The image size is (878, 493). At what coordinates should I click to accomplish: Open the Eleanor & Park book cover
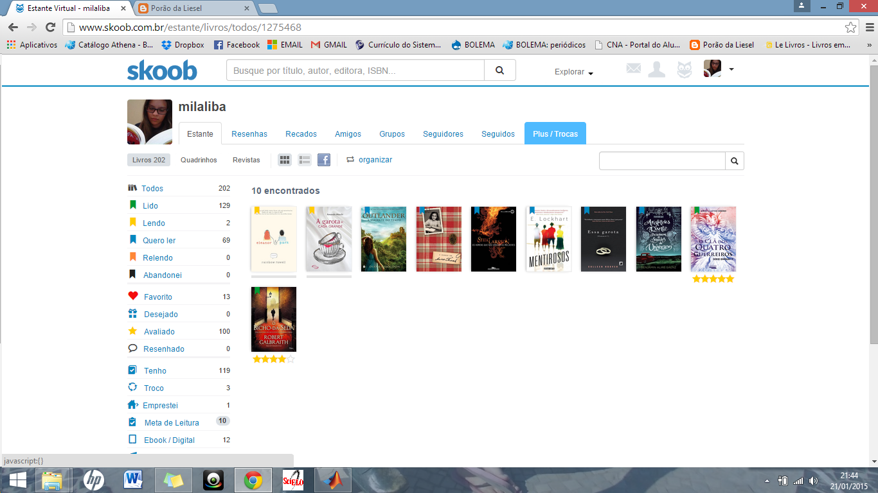click(x=273, y=239)
